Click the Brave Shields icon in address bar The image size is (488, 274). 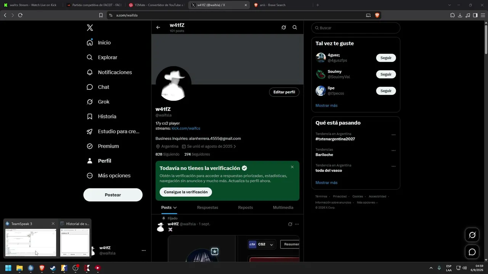tap(377, 15)
